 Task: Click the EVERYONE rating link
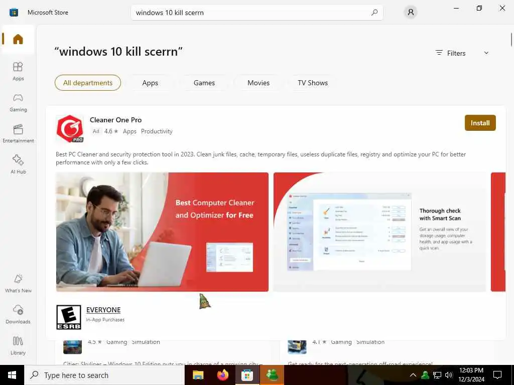click(x=103, y=310)
